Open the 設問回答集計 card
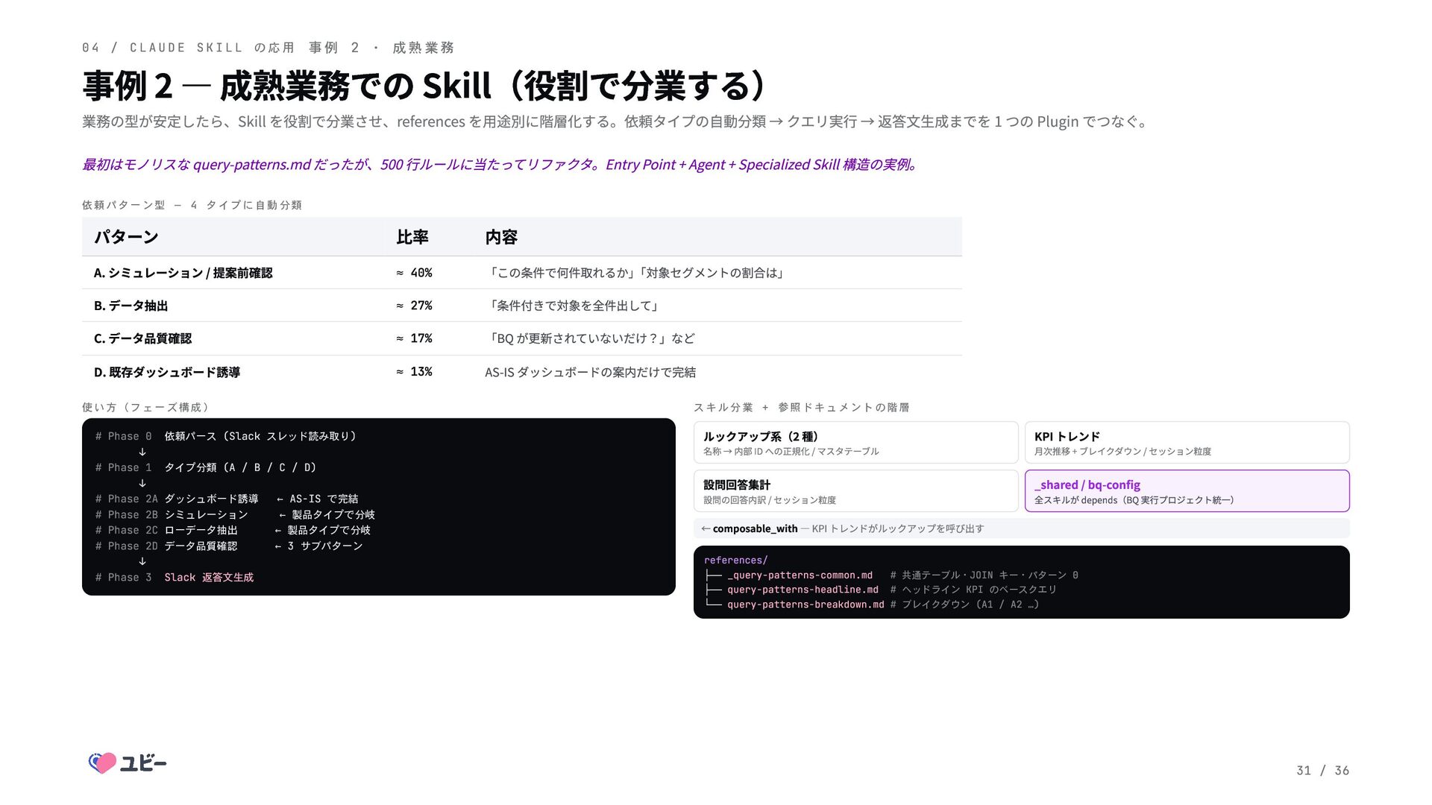The image size is (1432, 805). pos(855,491)
